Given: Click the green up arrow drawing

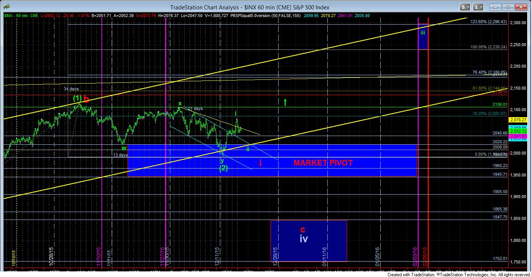Looking at the screenshot, I should point(285,102).
